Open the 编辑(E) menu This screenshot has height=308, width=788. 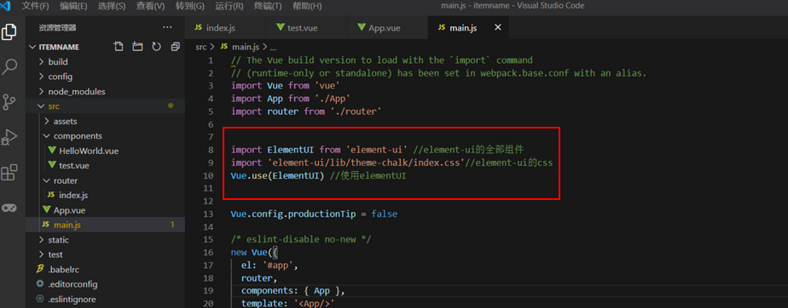click(x=73, y=6)
